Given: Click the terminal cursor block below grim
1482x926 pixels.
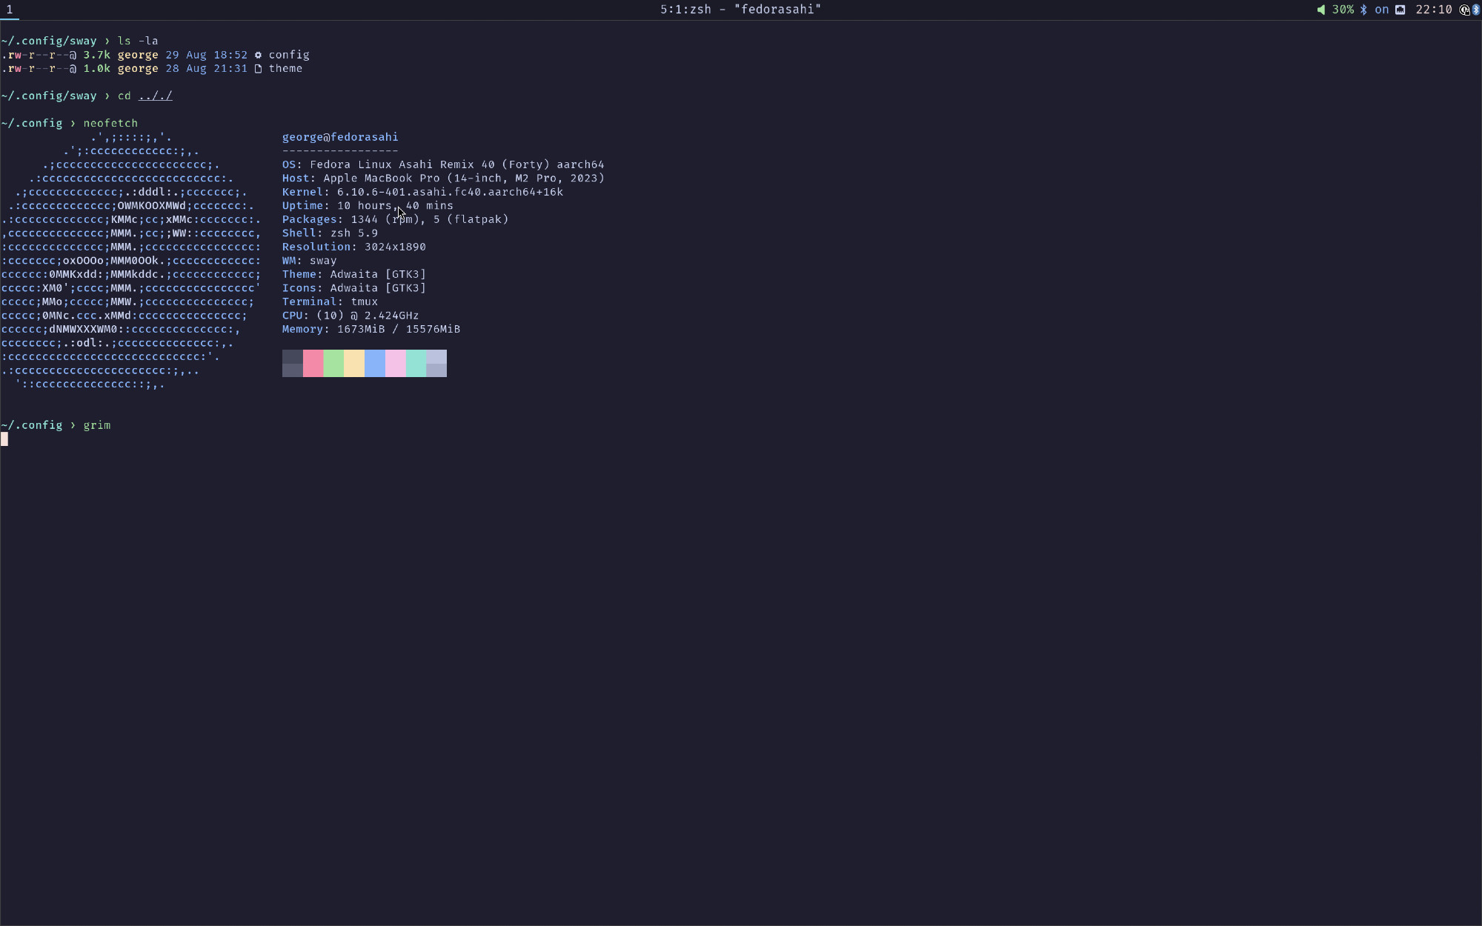Looking at the screenshot, I should click(x=4, y=439).
